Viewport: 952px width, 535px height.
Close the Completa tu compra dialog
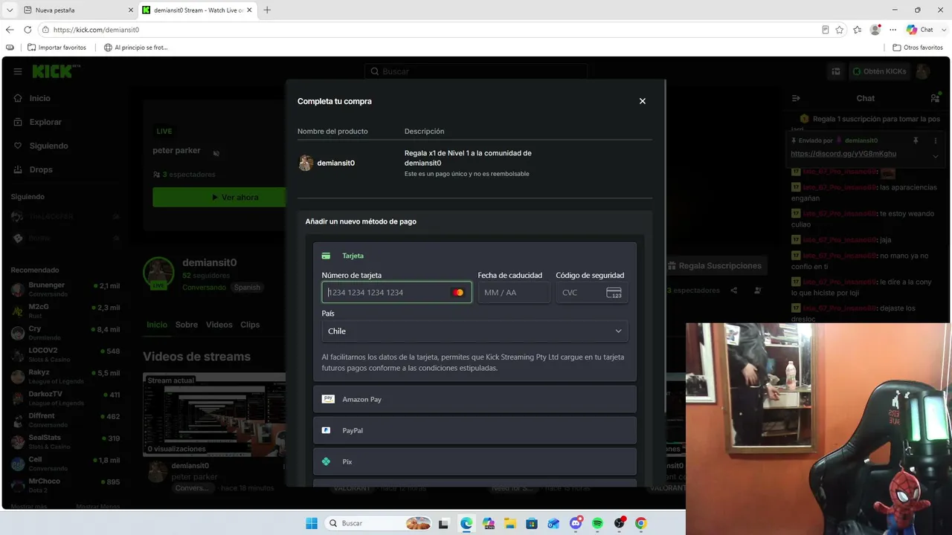pos(643,101)
